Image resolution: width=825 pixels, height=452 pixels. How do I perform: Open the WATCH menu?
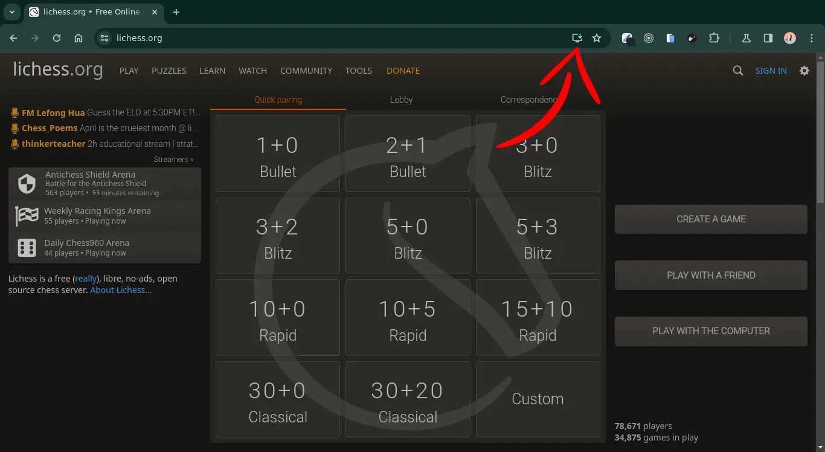tap(252, 71)
